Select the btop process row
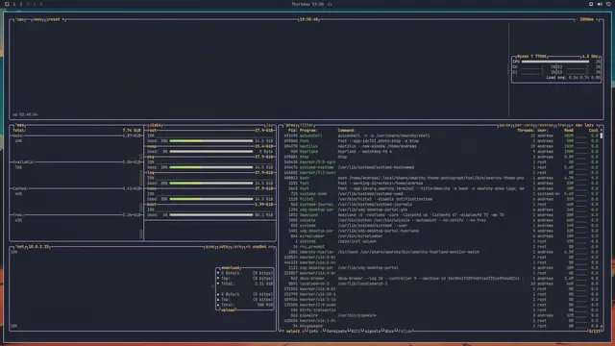The image size is (615, 346). coord(441,157)
